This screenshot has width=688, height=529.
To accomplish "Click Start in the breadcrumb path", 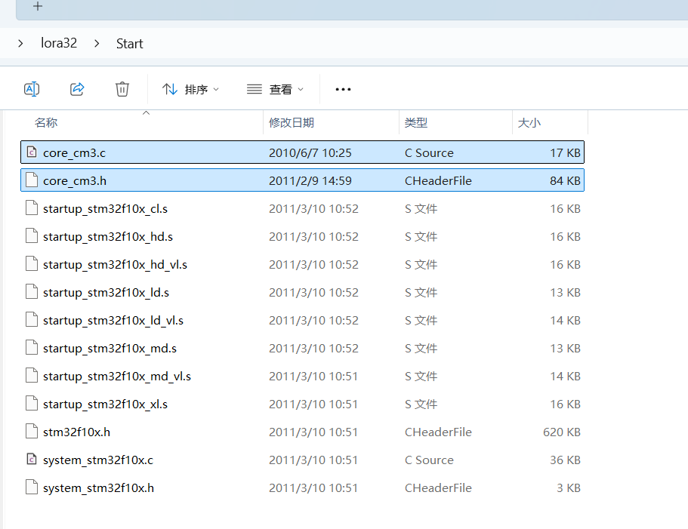I will pyautogui.click(x=129, y=43).
